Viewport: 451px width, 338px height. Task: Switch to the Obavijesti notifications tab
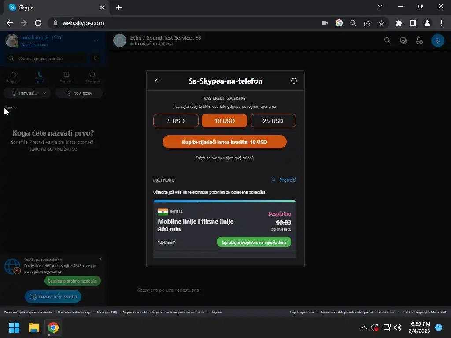(92, 77)
